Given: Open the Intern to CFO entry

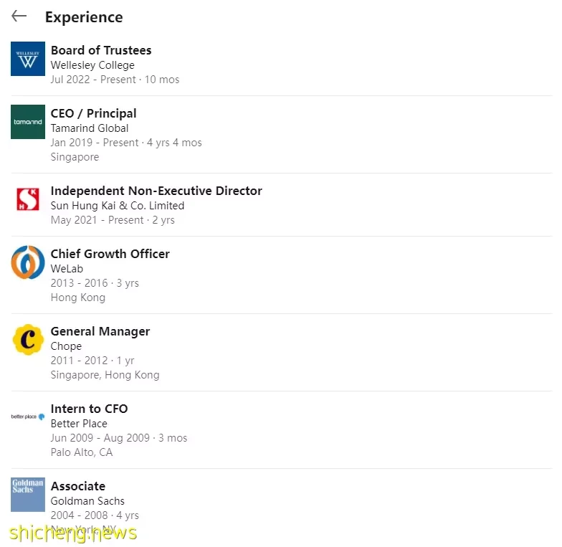Looking at the screenshot, I should 89,409.
